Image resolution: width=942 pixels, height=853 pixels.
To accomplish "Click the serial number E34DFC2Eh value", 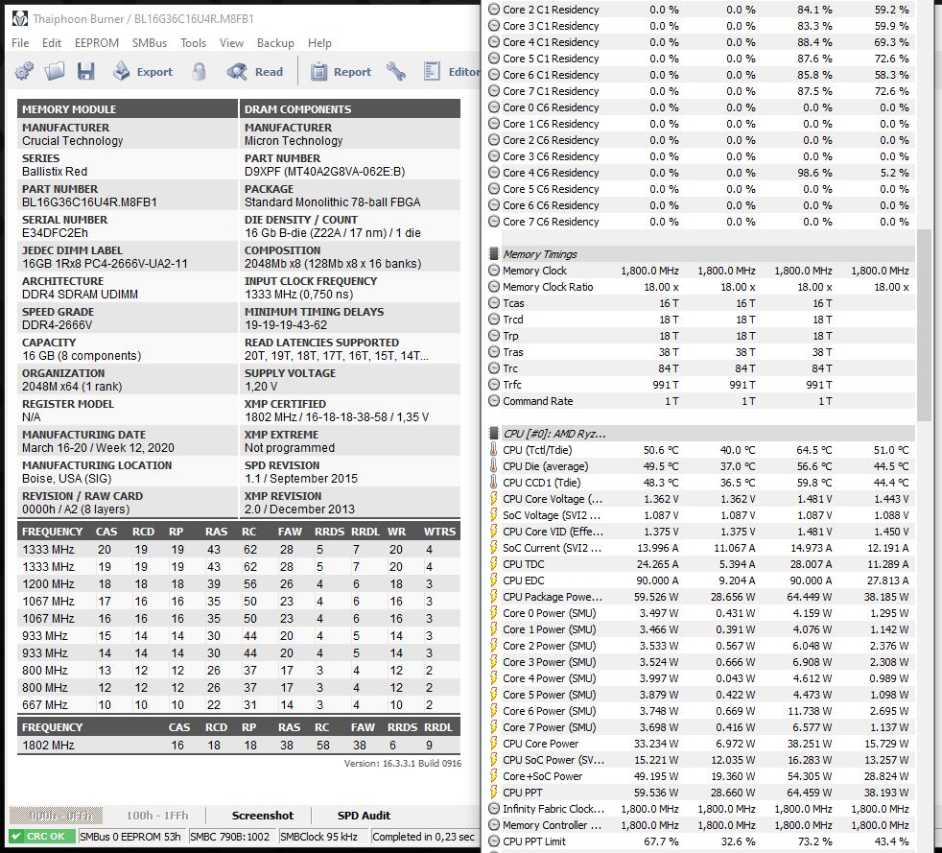I will click(55, 232).
